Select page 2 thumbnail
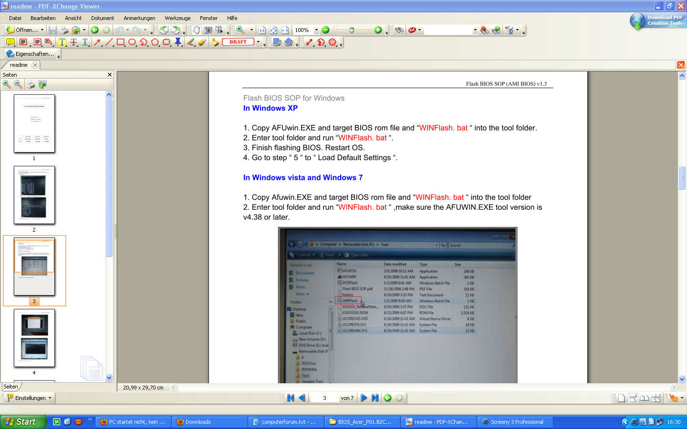The width and height of the screenshot is (687, 429). [x=34, y=195]
